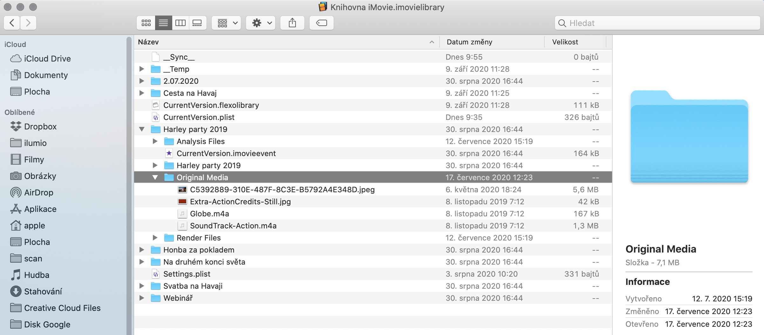
Task: Open Stahování in the sidebar
Action: click(x=43, y=292)
